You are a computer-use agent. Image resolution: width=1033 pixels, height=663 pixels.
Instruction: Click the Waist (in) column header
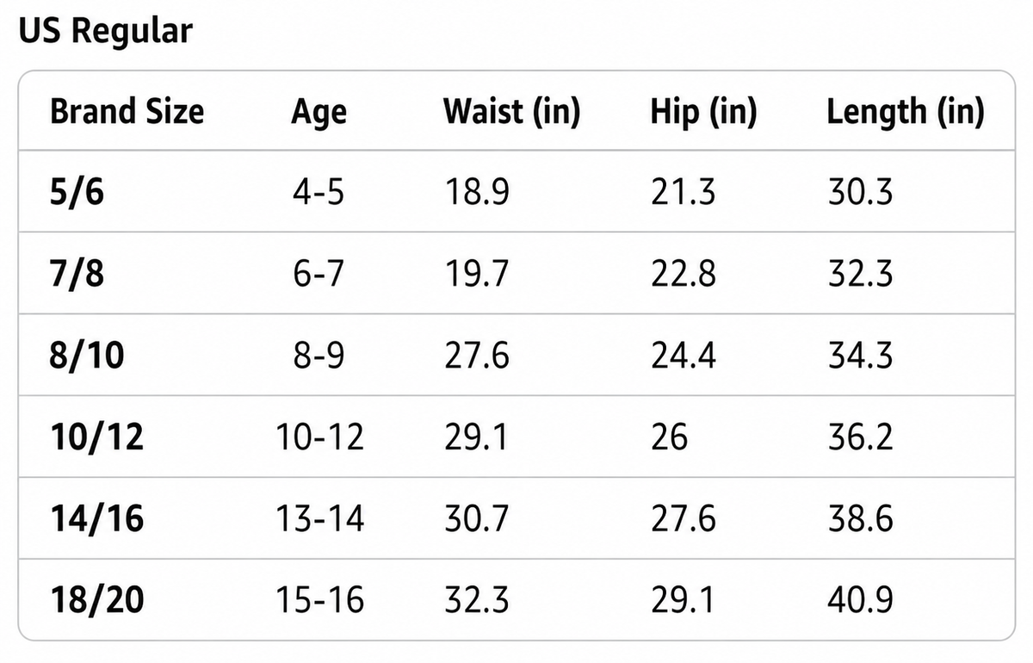(x=512, y=112)
